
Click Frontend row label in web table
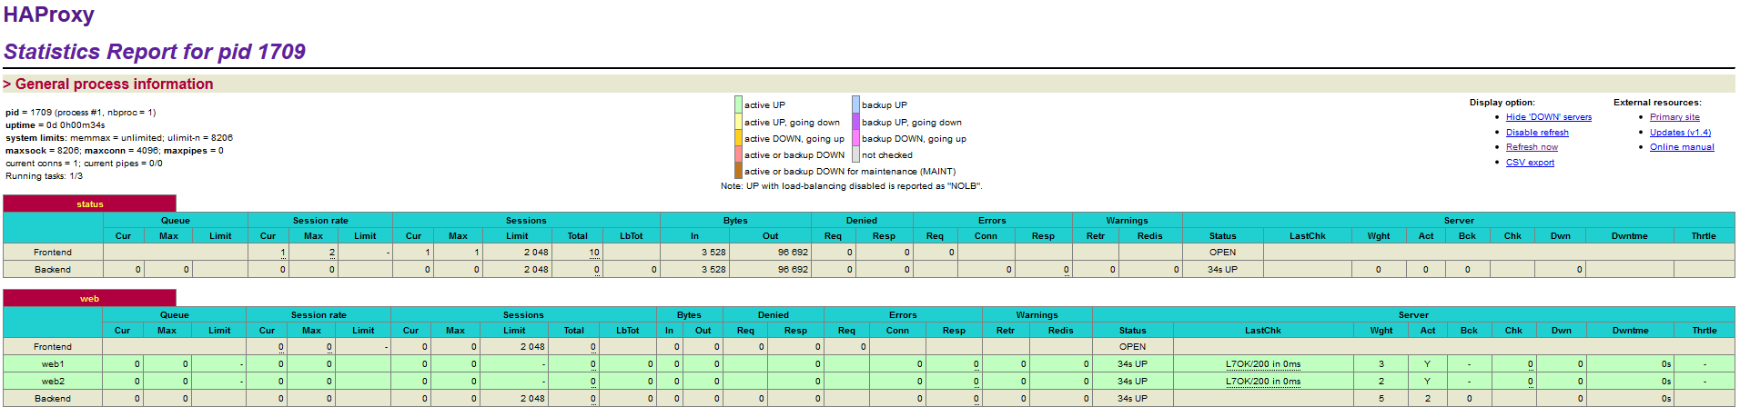pos(53,347)
